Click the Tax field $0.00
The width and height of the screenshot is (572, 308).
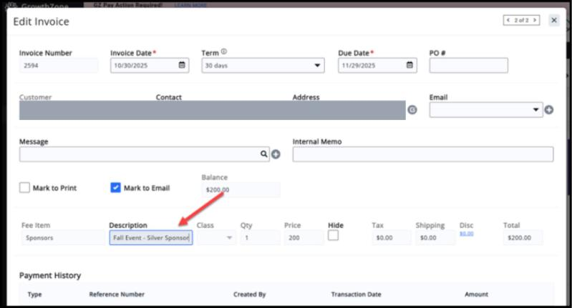(x=392, y=238)
